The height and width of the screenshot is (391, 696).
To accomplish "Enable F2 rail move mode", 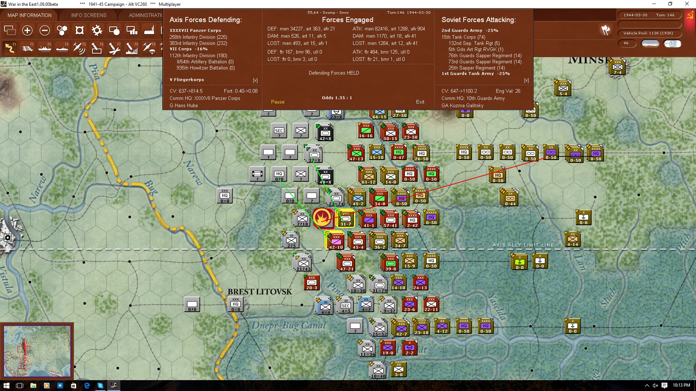I will tap(27, 48).
